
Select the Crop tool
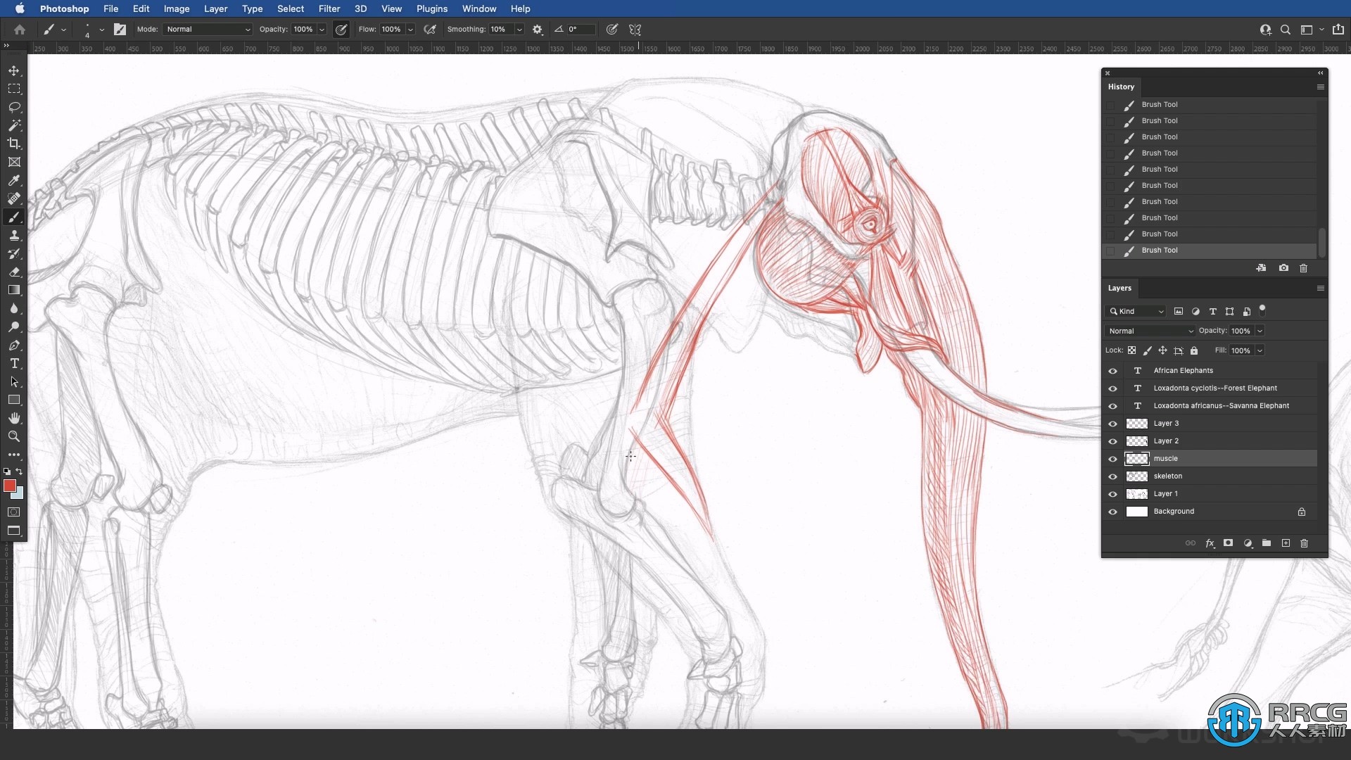[x=14, y=144]
